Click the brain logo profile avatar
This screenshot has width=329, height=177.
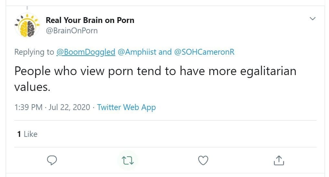coord(27,26)
